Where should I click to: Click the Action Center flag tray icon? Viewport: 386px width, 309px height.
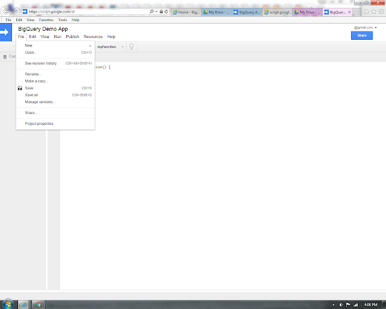[348, 305]
